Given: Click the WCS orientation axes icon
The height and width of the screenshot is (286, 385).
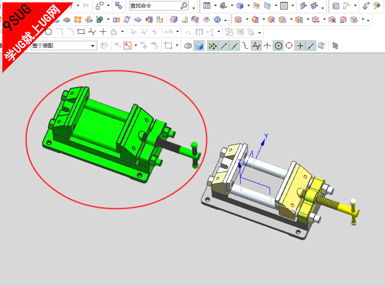Looking at the screenshot, I should [x=346, y=6].
